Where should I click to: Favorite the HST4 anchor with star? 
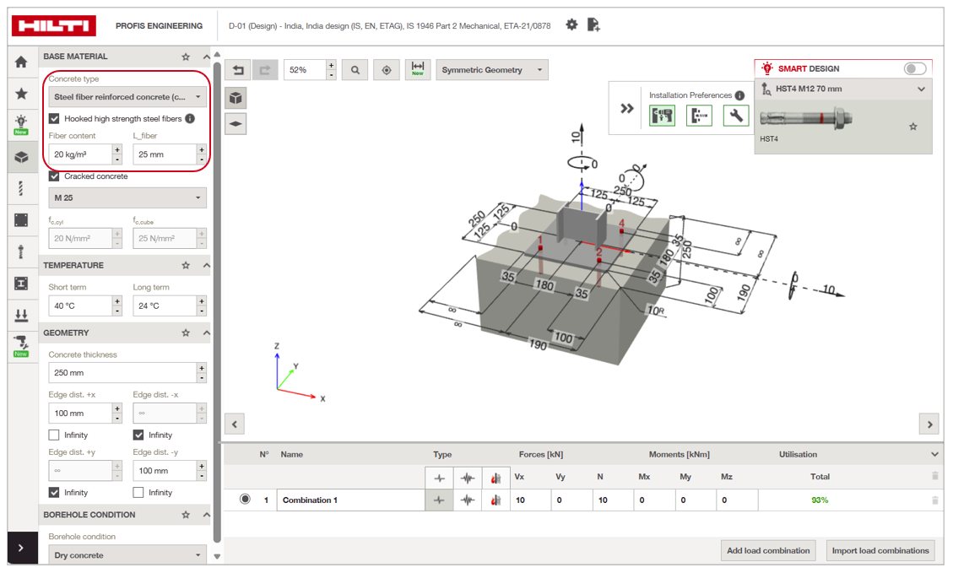point(912,127)
